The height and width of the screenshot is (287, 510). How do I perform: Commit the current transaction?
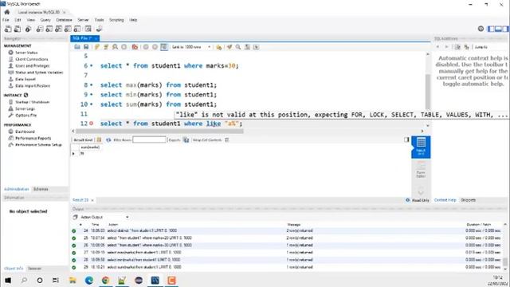[146, 47]
